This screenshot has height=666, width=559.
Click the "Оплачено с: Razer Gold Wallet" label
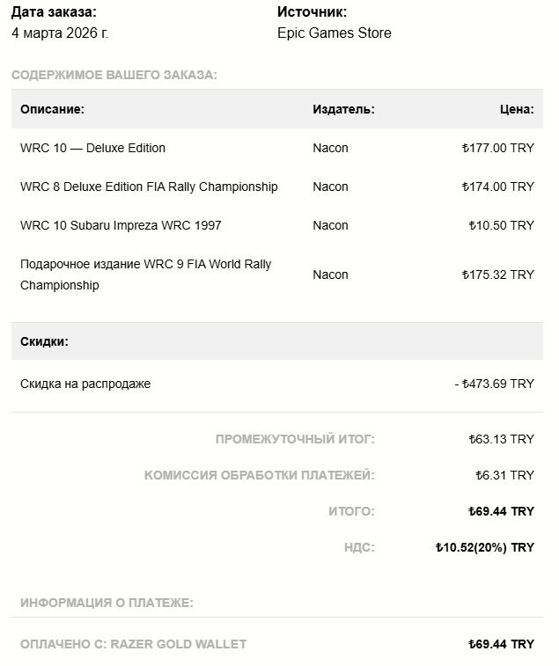pyautogui.click(x=133, y=644)
